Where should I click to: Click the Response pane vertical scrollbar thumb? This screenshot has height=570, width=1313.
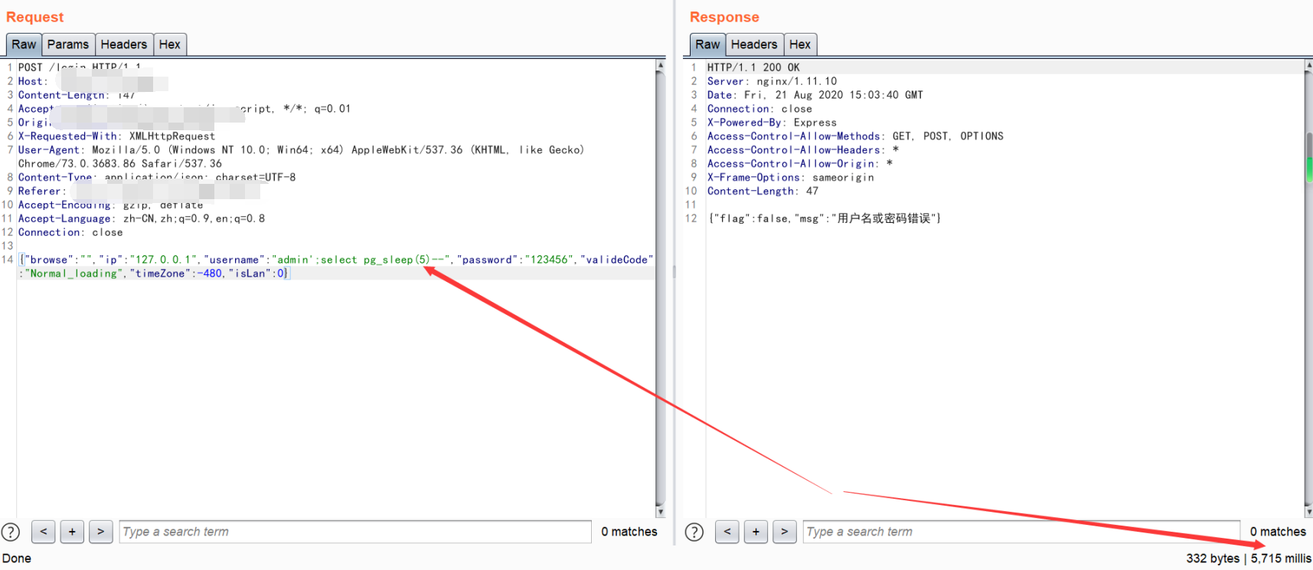pyautogui.click(x=1309, y=157)
